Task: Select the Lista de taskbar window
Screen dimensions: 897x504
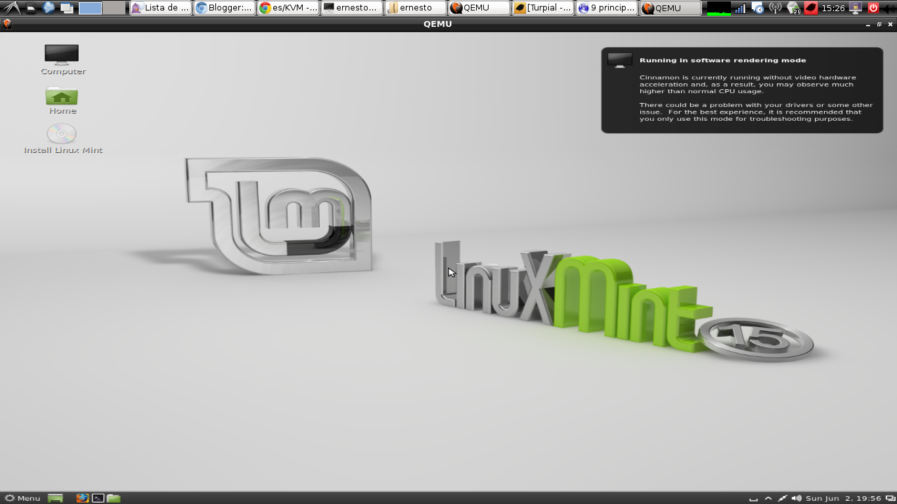Action: 160,8
